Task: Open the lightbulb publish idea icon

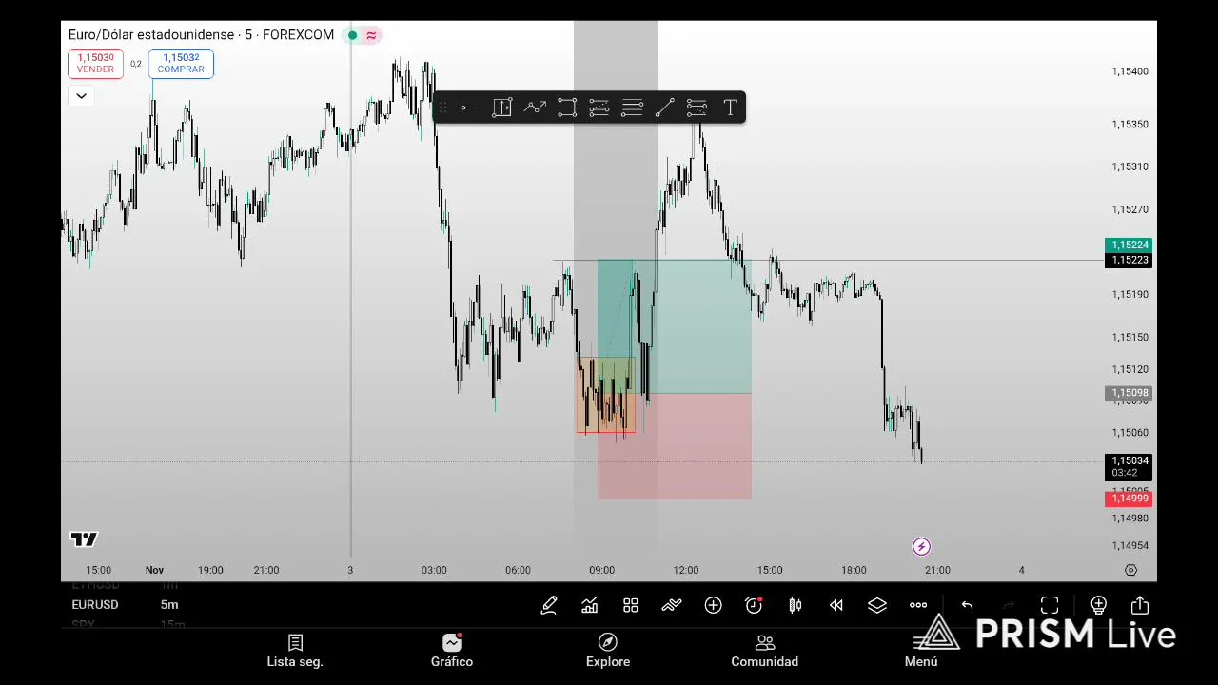Action: 1098,605
